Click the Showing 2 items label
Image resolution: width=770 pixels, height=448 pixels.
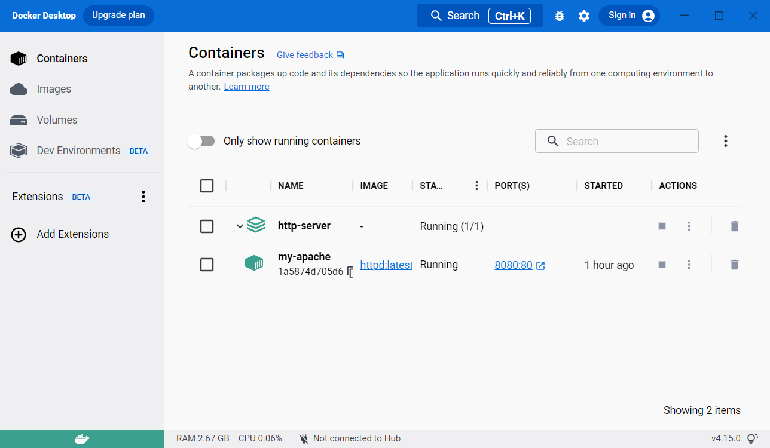(702, 410)
